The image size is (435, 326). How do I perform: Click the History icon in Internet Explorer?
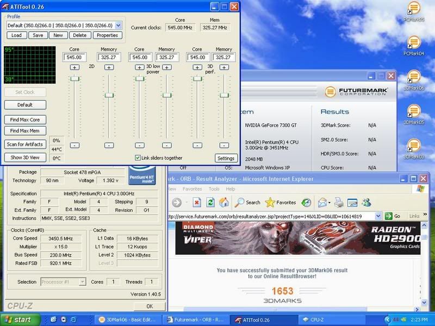click(306, 203)
